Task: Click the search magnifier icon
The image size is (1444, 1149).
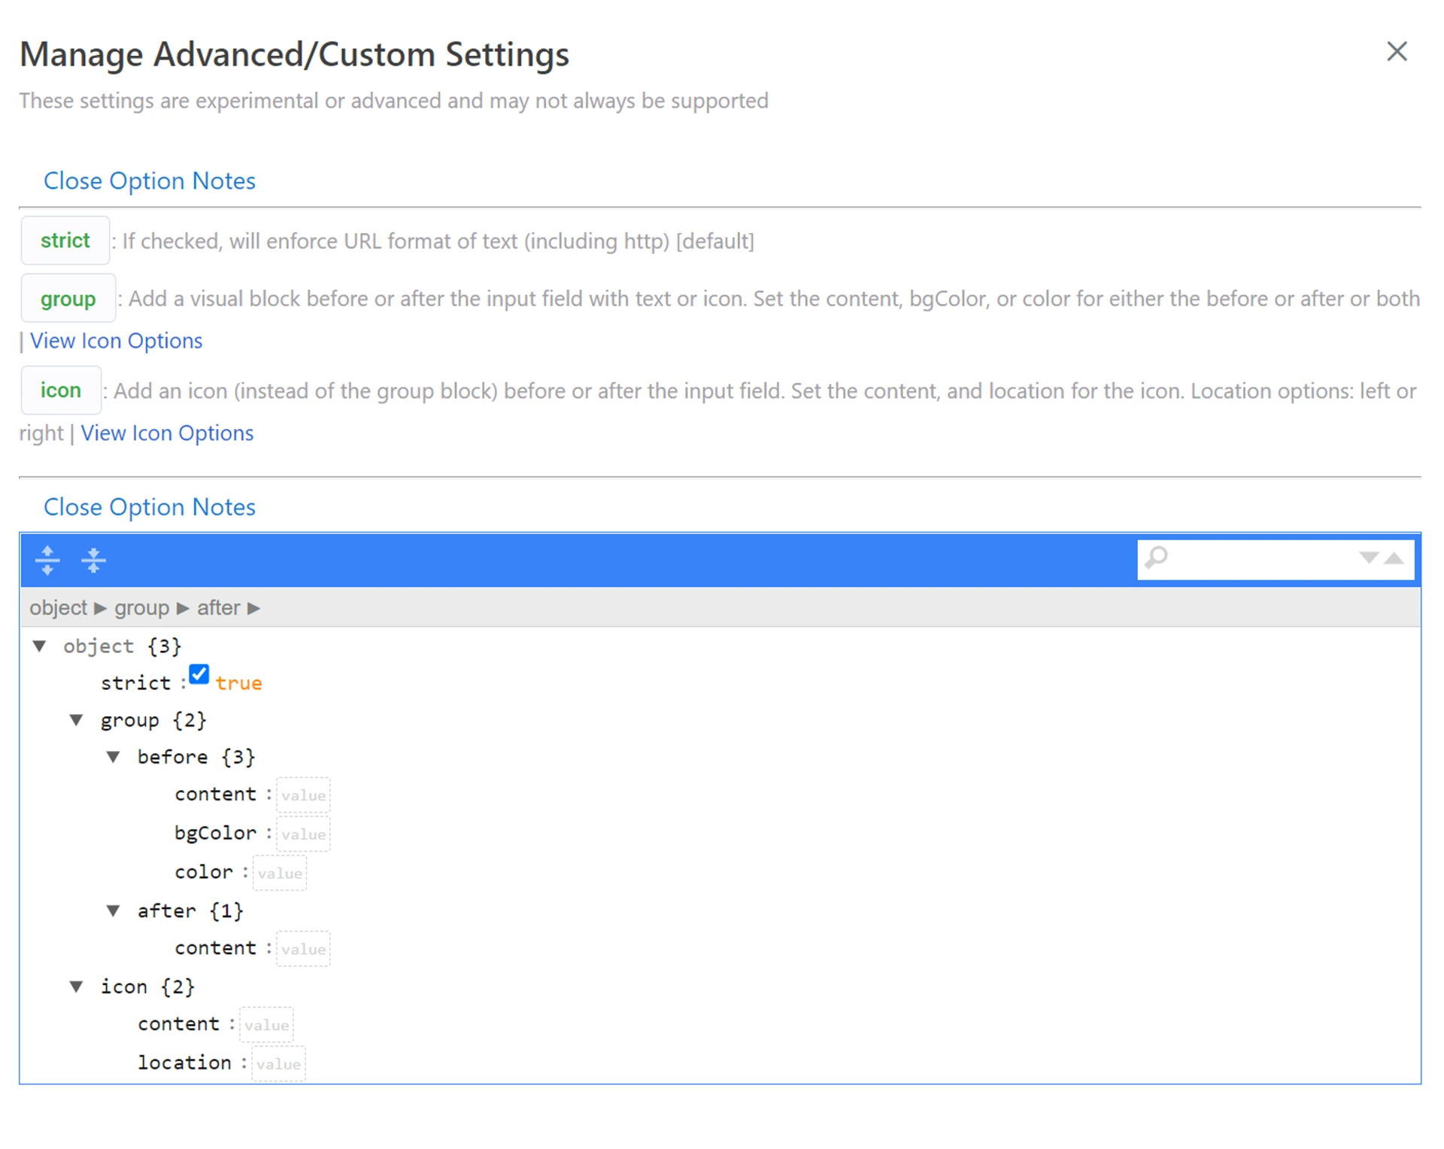Action: (1156, 558)
